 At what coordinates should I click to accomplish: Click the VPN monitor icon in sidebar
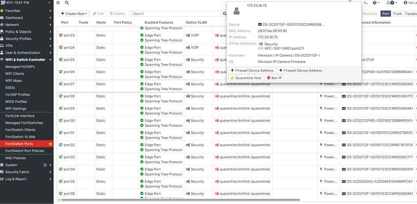tap(2, 46)
